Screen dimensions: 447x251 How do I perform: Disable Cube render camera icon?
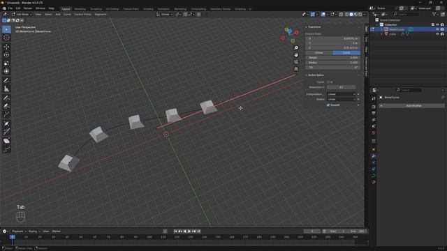pos(442,34)
